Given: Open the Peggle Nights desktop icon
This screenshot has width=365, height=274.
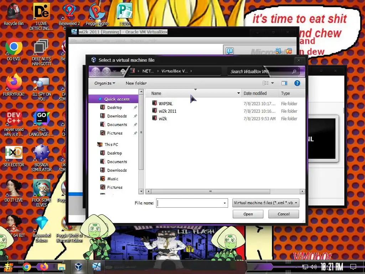Looking at the screenshot, I should (x=97, y=15).
